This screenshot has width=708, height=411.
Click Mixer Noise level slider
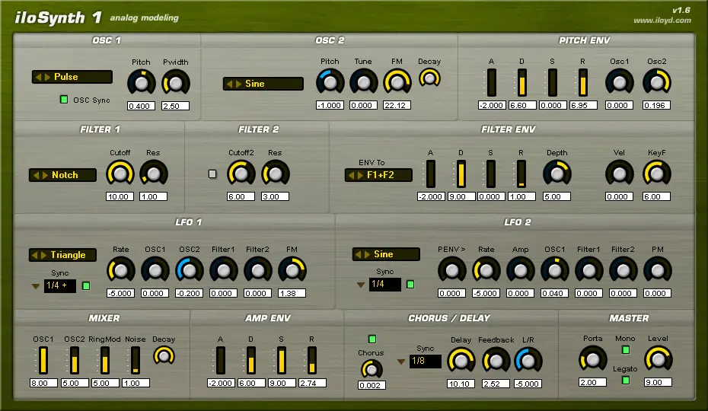tap(136, 361)
